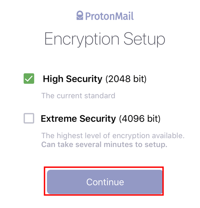This screenshot has height=208, width=200.
Task: Enable the Extreme Security checkbox
Action: click(29, 118)
